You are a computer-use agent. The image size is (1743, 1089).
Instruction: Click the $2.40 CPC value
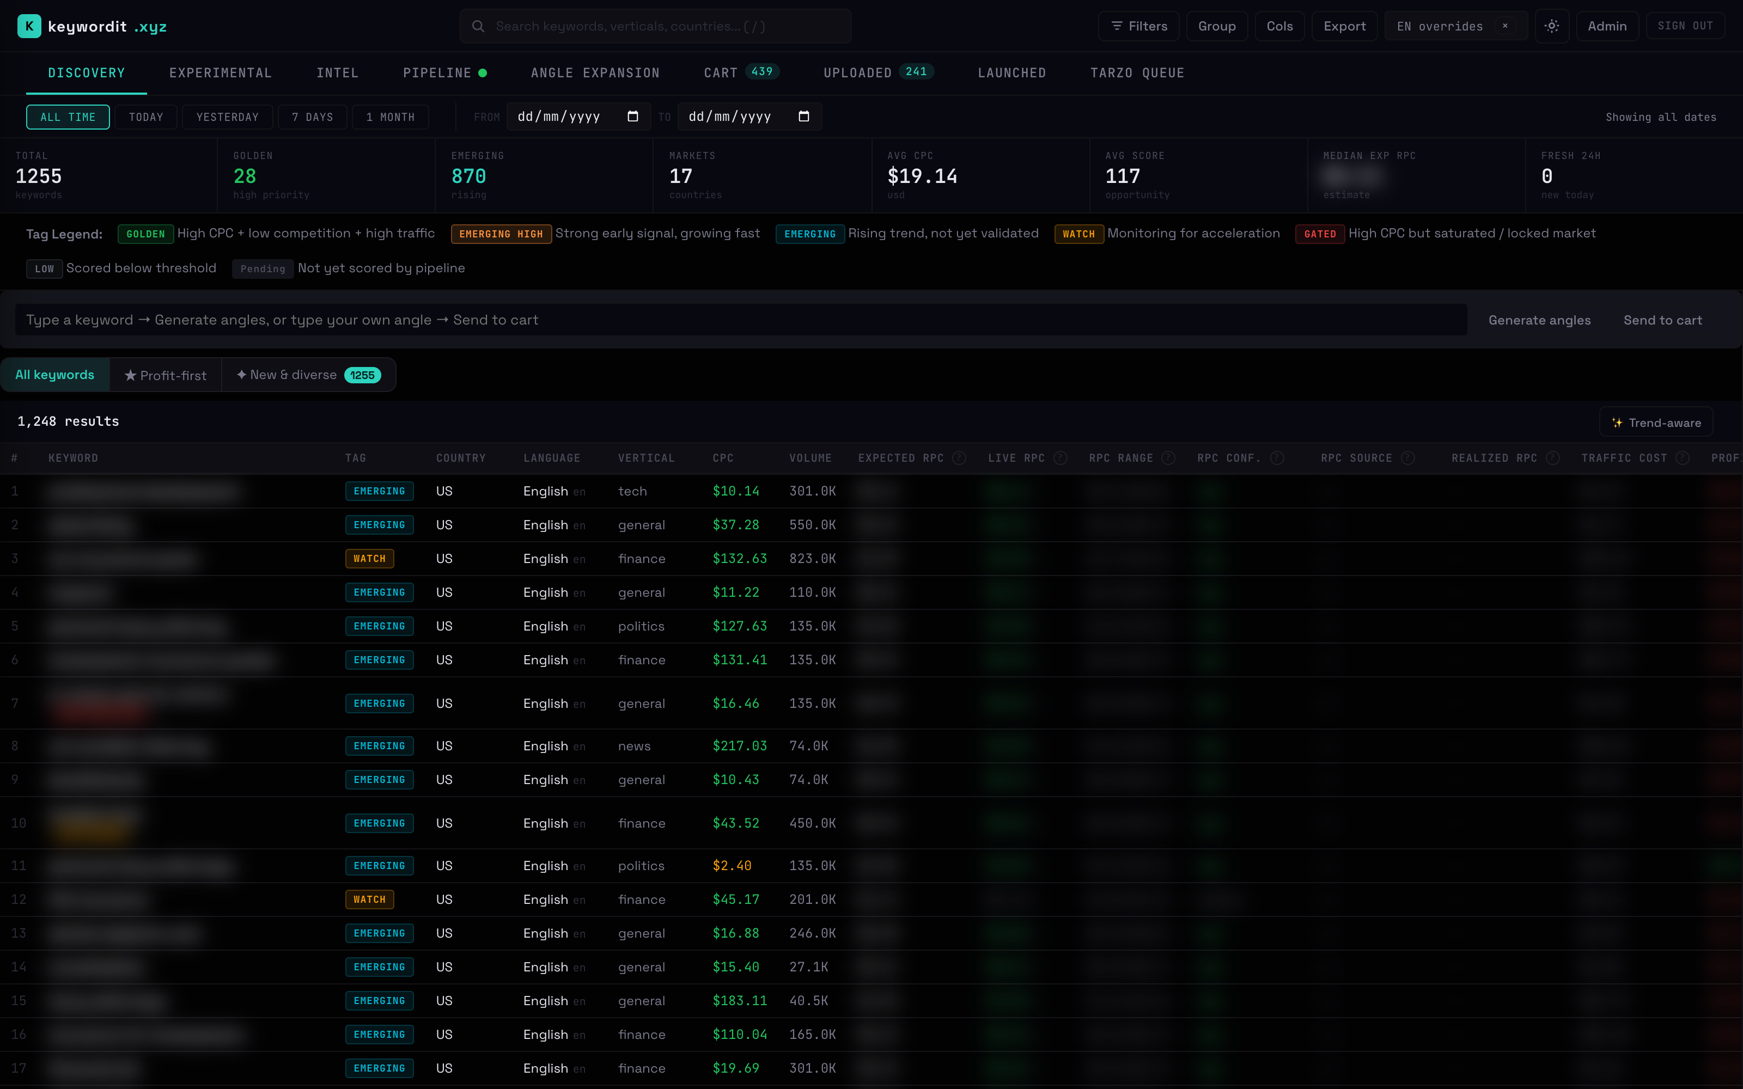(x=732, y=866)
